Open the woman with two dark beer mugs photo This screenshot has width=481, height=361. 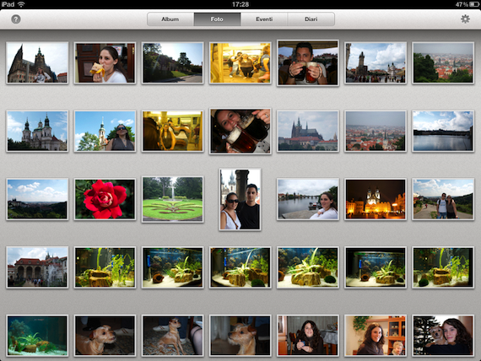tap(240, 131)
